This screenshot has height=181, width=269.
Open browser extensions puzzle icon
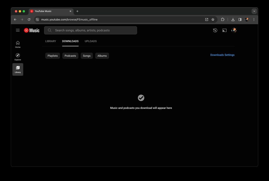223,19
